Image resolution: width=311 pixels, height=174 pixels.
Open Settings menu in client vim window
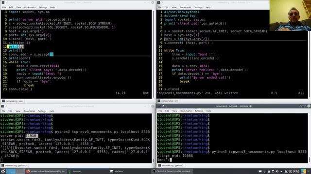[198, 7]
